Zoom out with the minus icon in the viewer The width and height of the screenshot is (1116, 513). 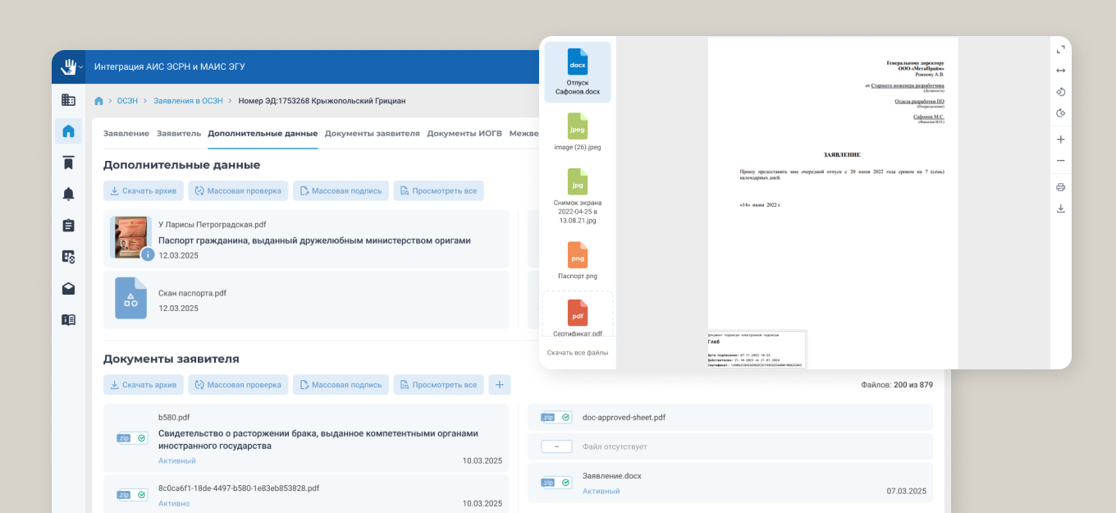click(x=1060, y=161)
